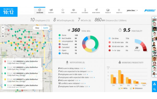This screenshot has width=157, height=99.
Task: Switch map view to Earth
Action: (x=46, y=28)
